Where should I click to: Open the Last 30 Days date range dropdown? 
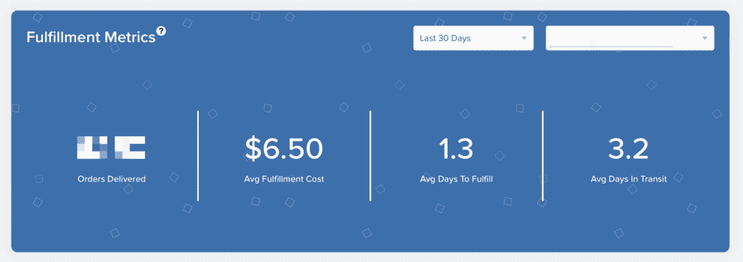click(473, 38)
